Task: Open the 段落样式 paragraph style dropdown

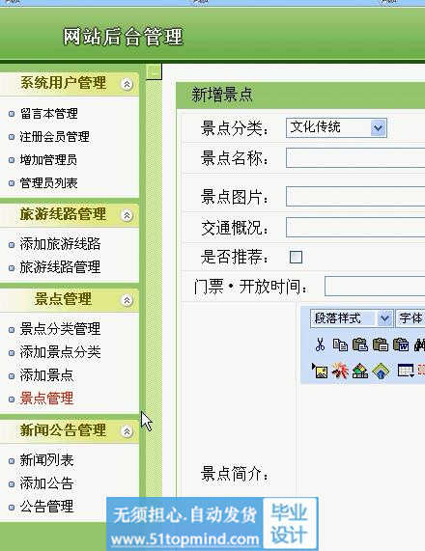Action: tap(352, 318)
